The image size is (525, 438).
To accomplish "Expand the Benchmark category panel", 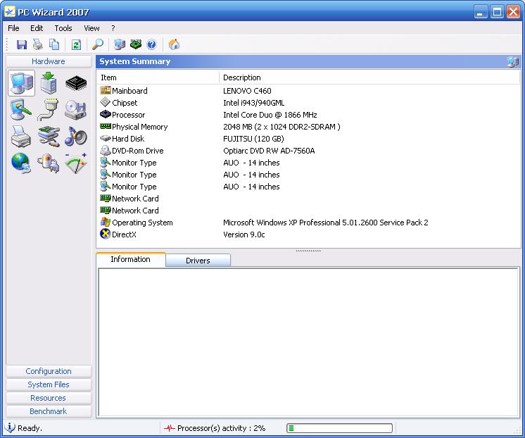I will (x=49, y=411).
